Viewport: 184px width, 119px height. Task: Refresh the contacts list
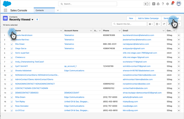point(164,24)
